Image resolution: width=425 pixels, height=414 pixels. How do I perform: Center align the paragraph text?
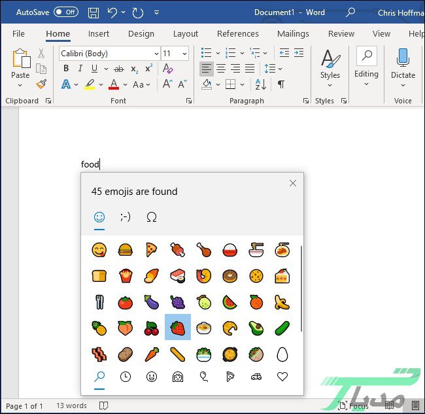click(x=221, y=69)
